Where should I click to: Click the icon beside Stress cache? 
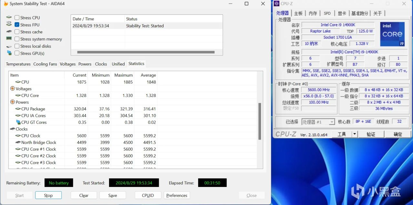(9, 32)
